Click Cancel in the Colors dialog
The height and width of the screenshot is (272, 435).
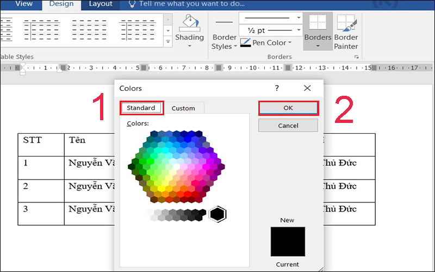(x=288, y=126)
